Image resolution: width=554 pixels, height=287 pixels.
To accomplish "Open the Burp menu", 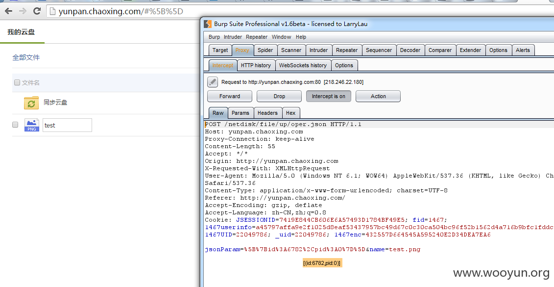I will [x=214, y=37].
